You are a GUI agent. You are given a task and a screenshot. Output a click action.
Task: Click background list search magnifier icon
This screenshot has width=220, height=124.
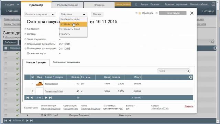pyautogui.click(x=212, y=42)
